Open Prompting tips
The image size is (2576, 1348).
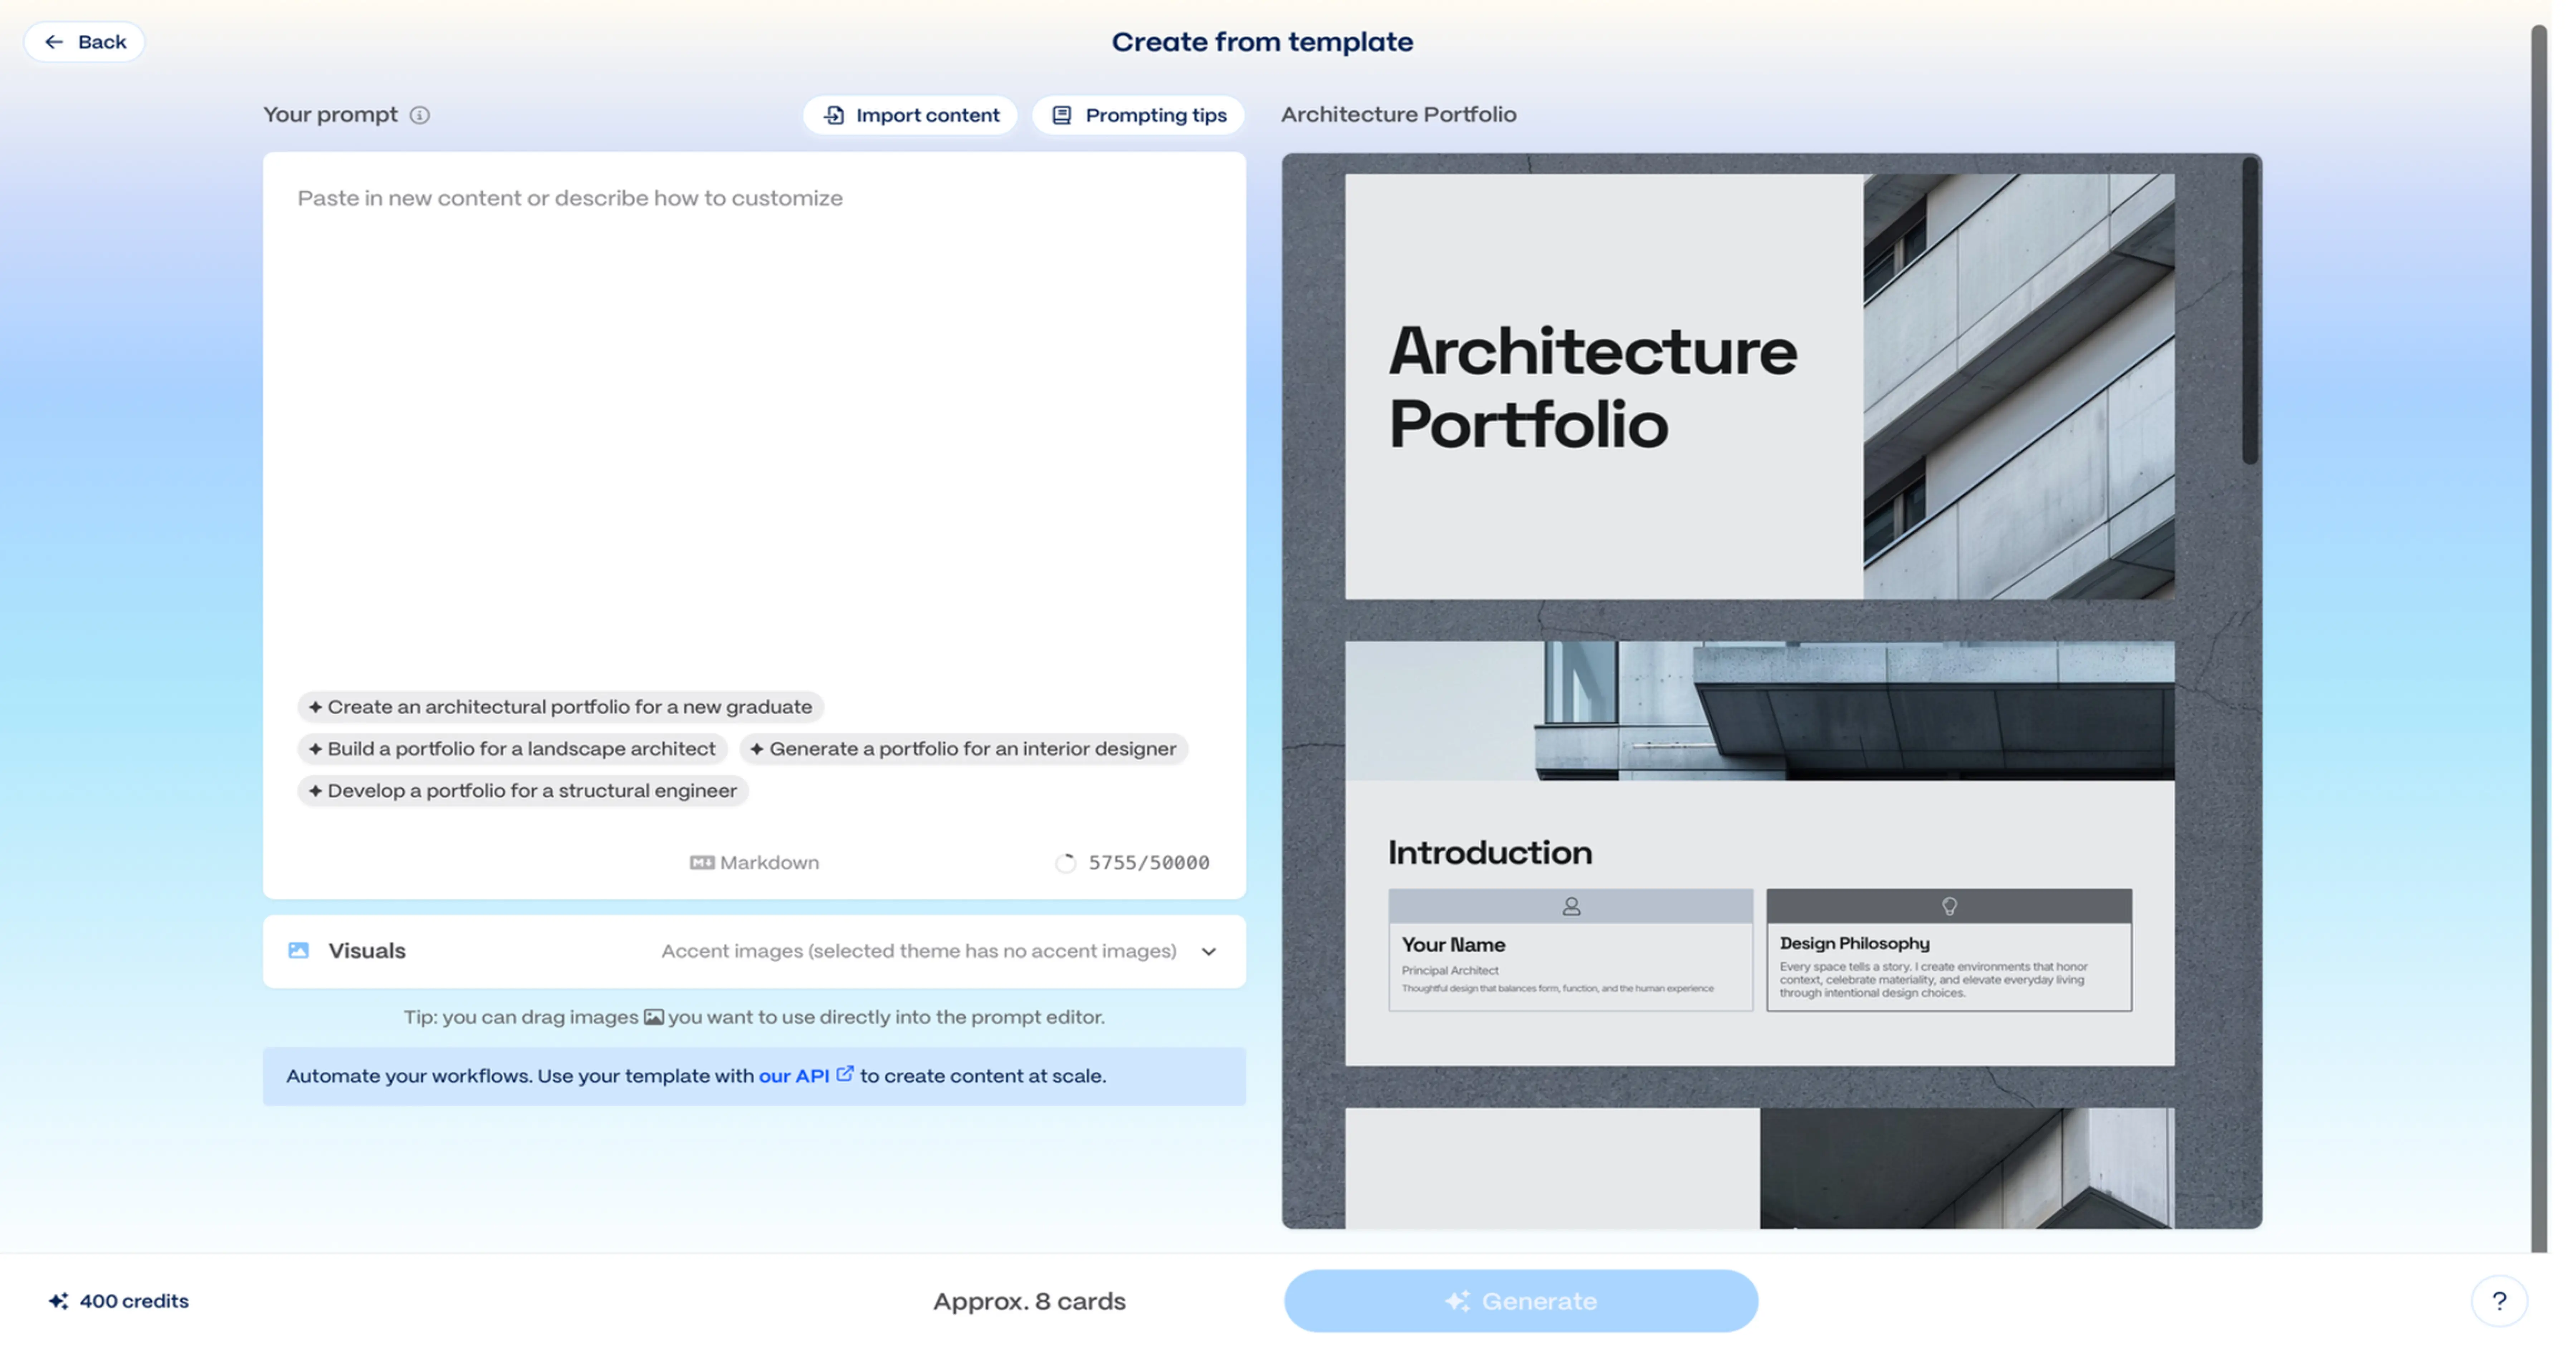click(1138, 115)
